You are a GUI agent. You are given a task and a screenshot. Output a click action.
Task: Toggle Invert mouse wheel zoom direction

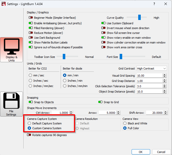pos(103,28)
